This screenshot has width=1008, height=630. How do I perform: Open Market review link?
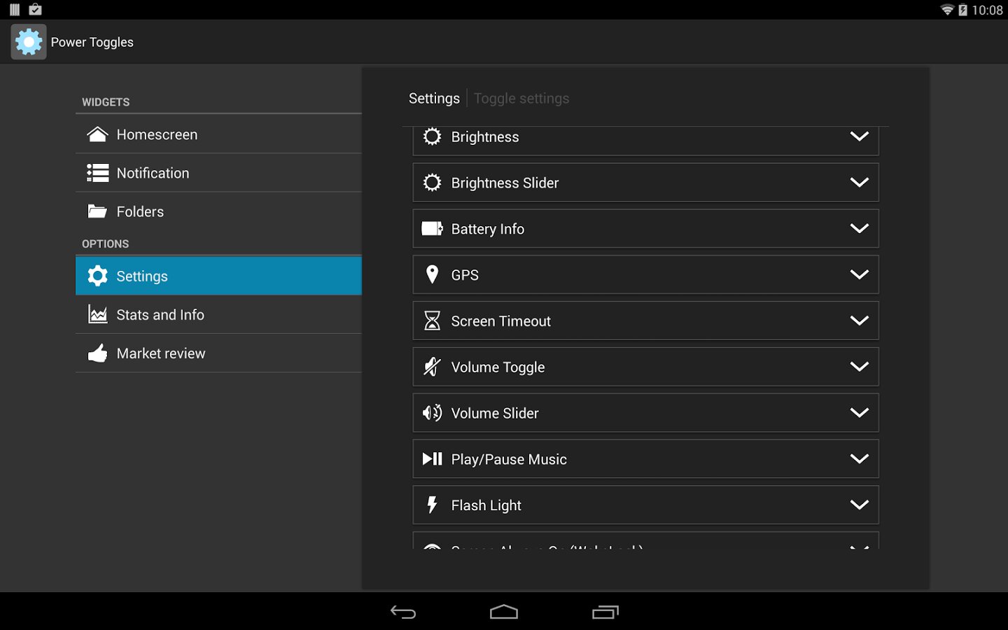click(x=218, y=353)
